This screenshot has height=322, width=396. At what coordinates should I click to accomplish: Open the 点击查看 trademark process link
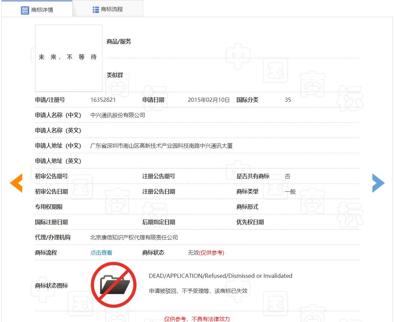101,253
